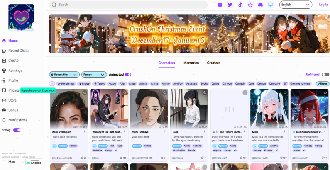This screenshot has height=170, width=330.
Task: Favorite the Your bullying needs card star
Action: click(x=325, y=93)
